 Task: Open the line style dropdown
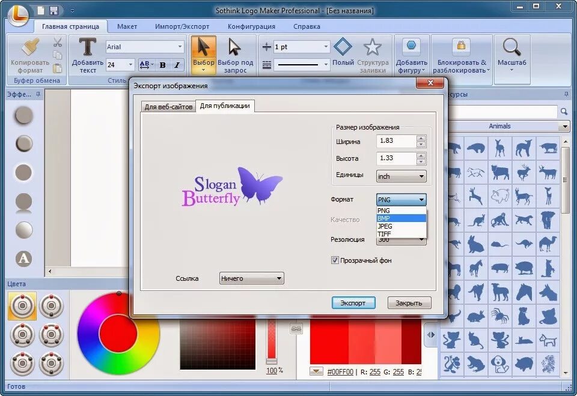[326, 65]
